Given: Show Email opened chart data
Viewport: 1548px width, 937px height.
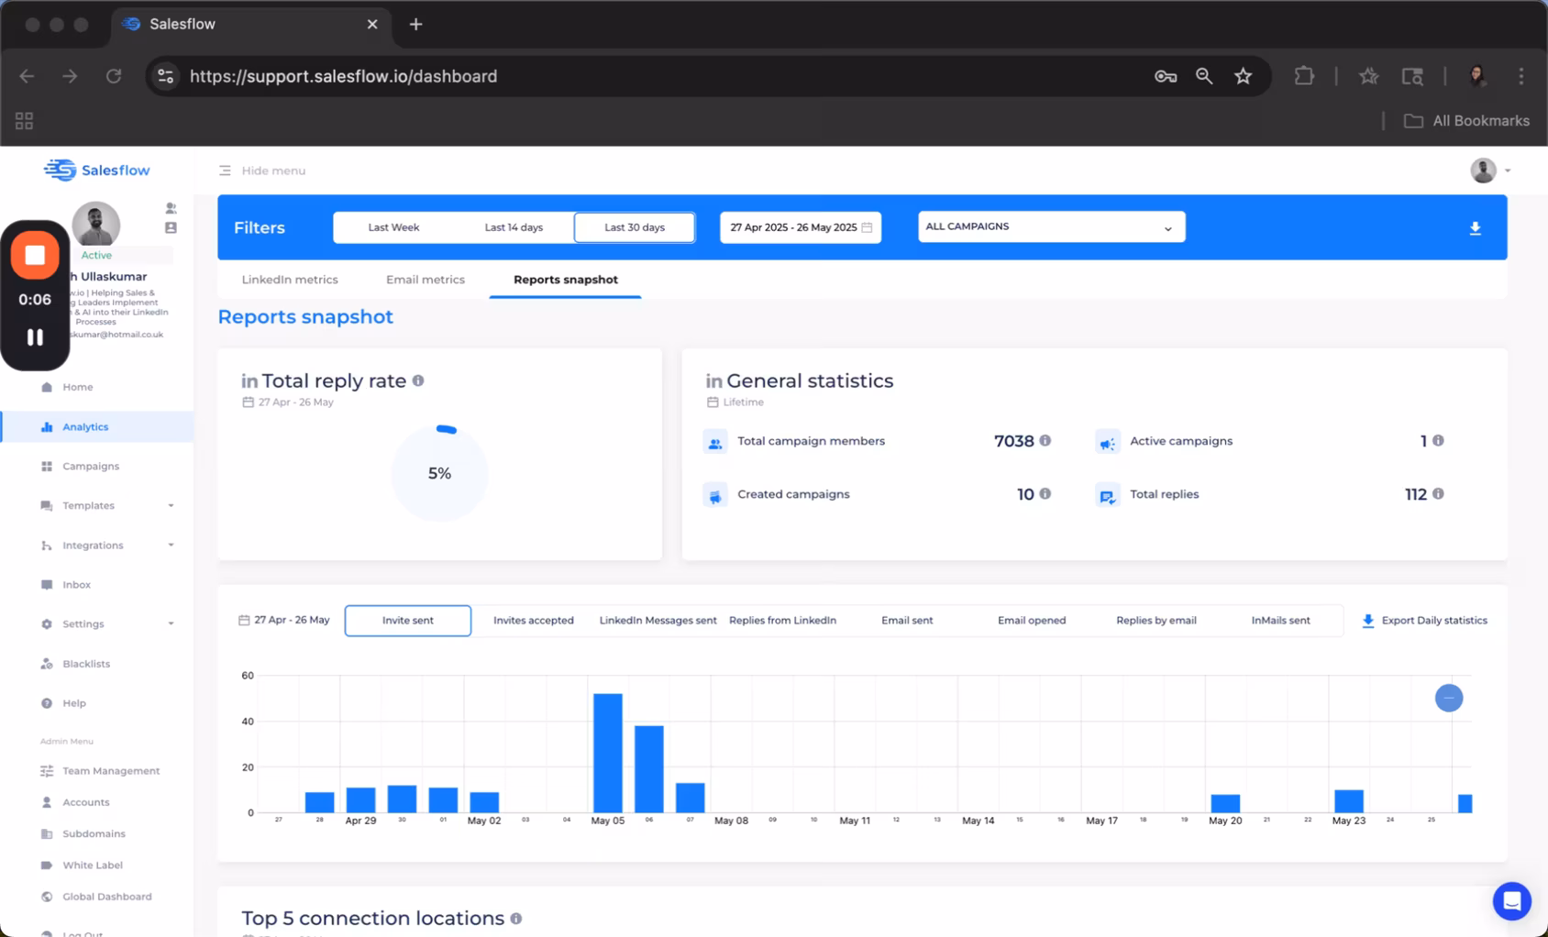Looking at the screenshot, I should click(x=1032, y=621).
